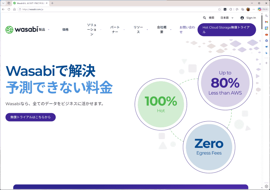
Task: Click the browser home icon
Action: click(14, 9)
